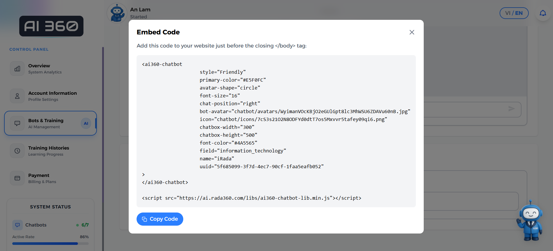553x251 pixels.
Task: Open the notification bell
Action: click(x=543, y=13)
